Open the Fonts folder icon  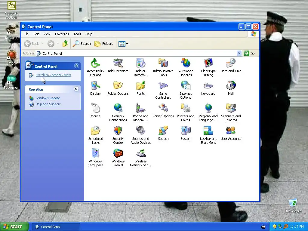(141, 88)
